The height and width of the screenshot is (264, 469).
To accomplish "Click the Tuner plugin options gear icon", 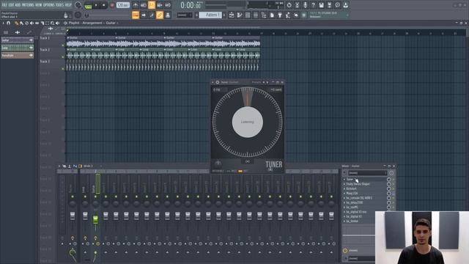I will click(218, 82).
